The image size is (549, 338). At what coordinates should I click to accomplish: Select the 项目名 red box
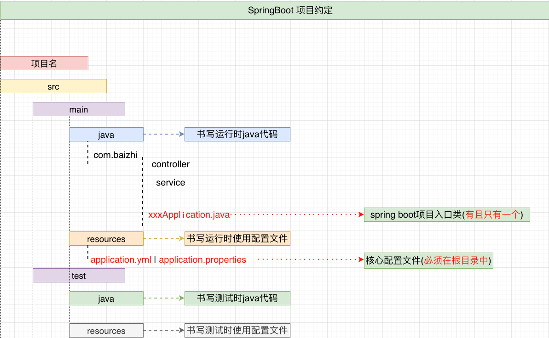[x=44, y=63]
